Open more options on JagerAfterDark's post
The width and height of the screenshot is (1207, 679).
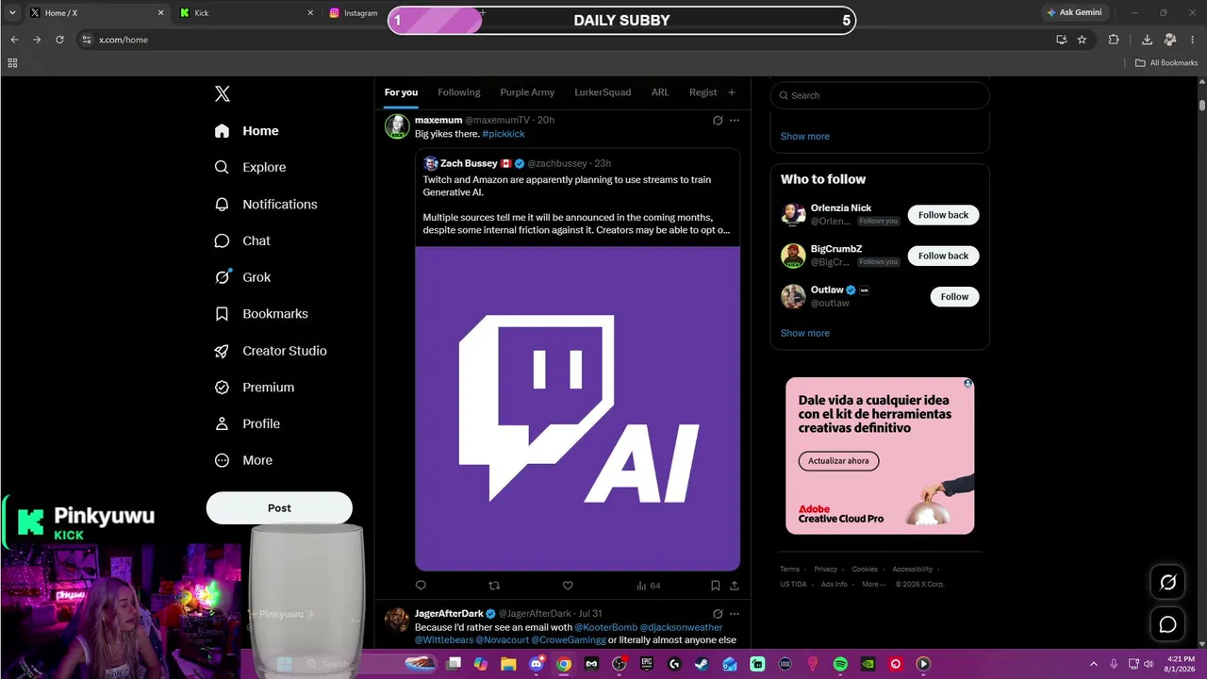[735, 614]
